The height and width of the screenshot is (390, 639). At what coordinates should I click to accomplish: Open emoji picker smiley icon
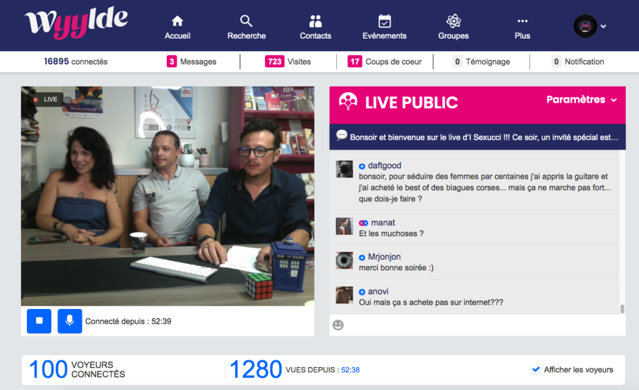338,325
